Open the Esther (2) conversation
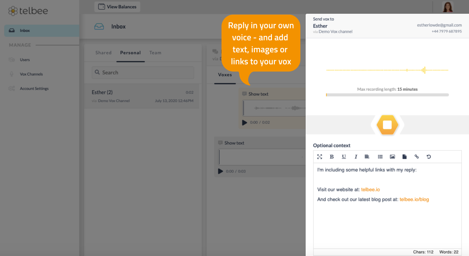469x256 pixels. (142, 96)
